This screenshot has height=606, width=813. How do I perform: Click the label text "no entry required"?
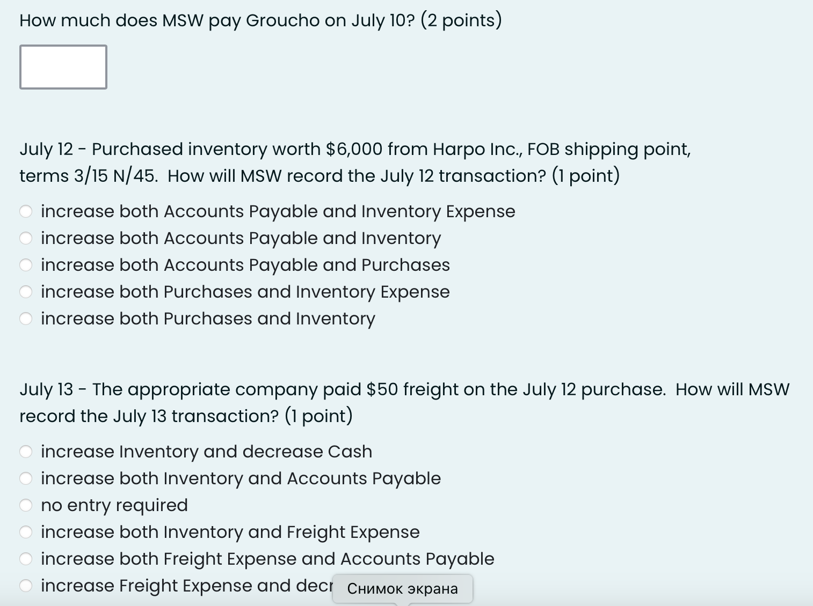(x=114, y=505)
